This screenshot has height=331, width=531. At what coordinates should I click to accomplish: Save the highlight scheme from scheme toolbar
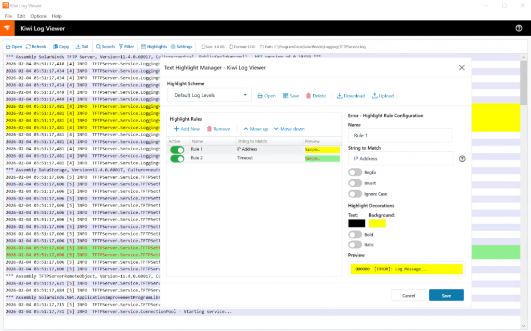pos(291,96)
